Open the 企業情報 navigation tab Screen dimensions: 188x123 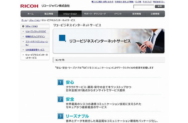pyautogui.click(x=155, y=14)
